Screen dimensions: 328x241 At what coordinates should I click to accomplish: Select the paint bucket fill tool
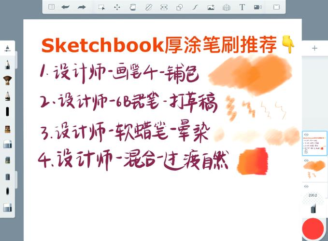(x=133, y=7)
